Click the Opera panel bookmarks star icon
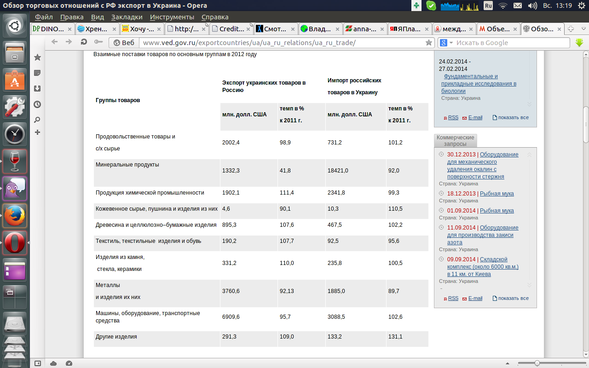The height and width of the screenshot is (368, 589). click(x=37, y=57)
